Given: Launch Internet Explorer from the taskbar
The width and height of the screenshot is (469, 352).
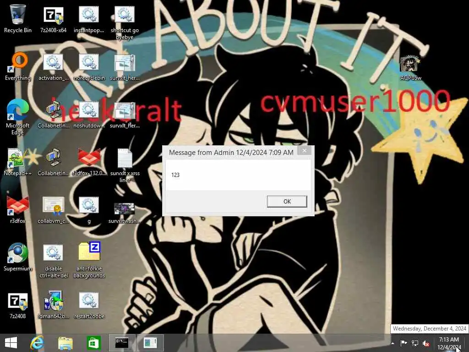Looking at the screenshot, I should point(37,343).
